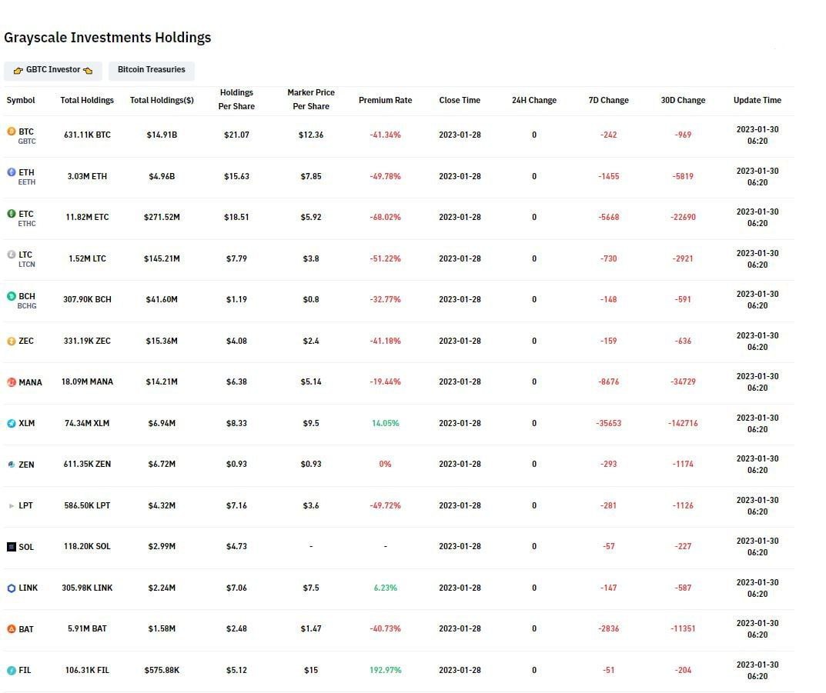Screen dimensions: 826x693
Task: Sort by Total Holdings column header
Action: [87, 100]
